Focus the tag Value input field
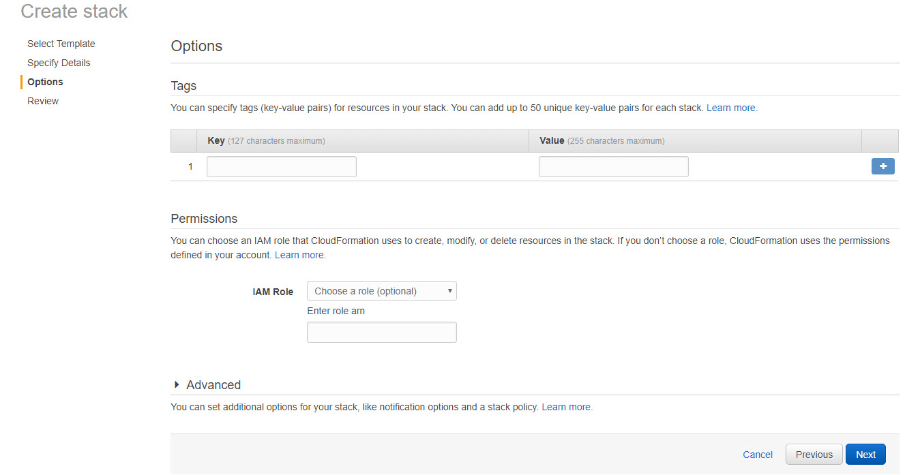This screenshot has width=920, height=475. point(613,167)
